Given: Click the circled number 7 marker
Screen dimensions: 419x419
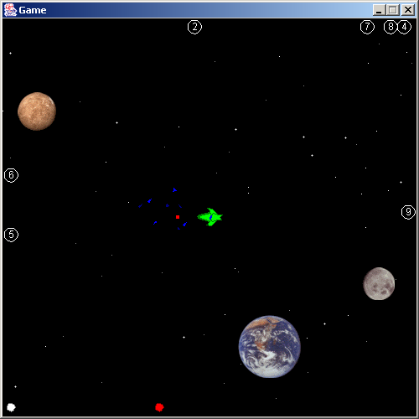Looking at the screenshot, I should coord(367,27).
